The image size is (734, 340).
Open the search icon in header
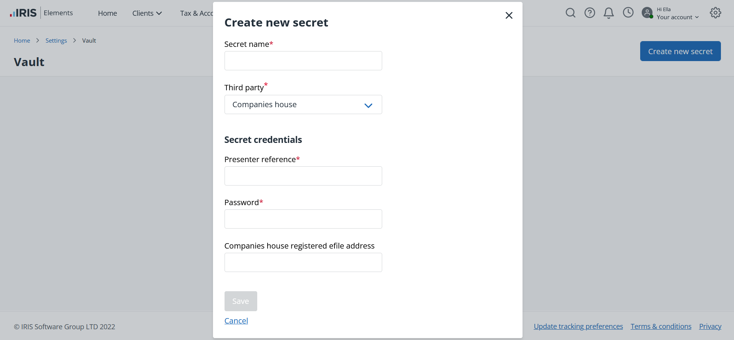(571, 13)
